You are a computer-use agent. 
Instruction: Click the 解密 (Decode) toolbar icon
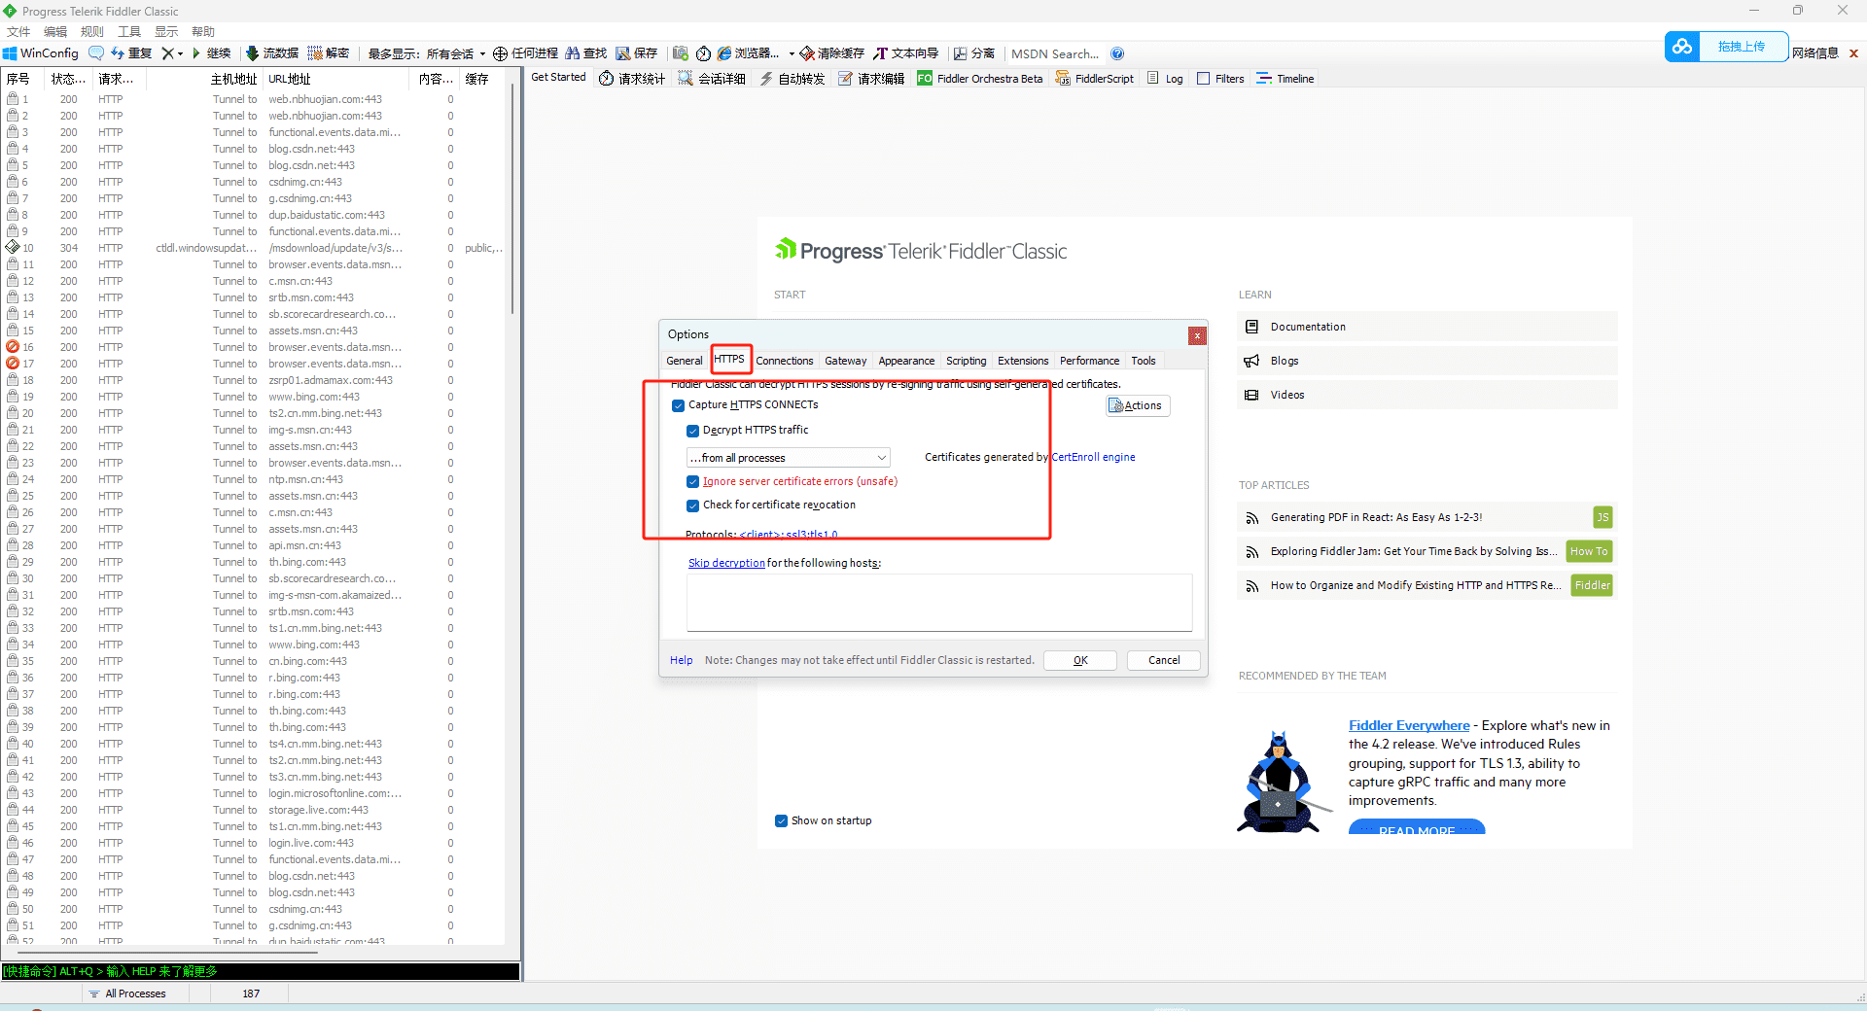pyautogui.click(x=315, y=53)
